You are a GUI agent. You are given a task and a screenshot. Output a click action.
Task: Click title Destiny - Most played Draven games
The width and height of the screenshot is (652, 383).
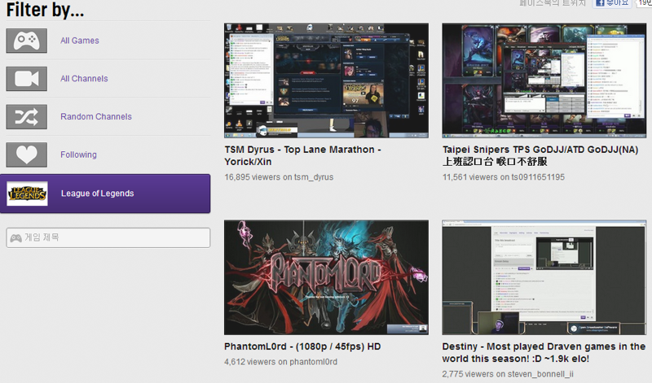coord(544,353)
